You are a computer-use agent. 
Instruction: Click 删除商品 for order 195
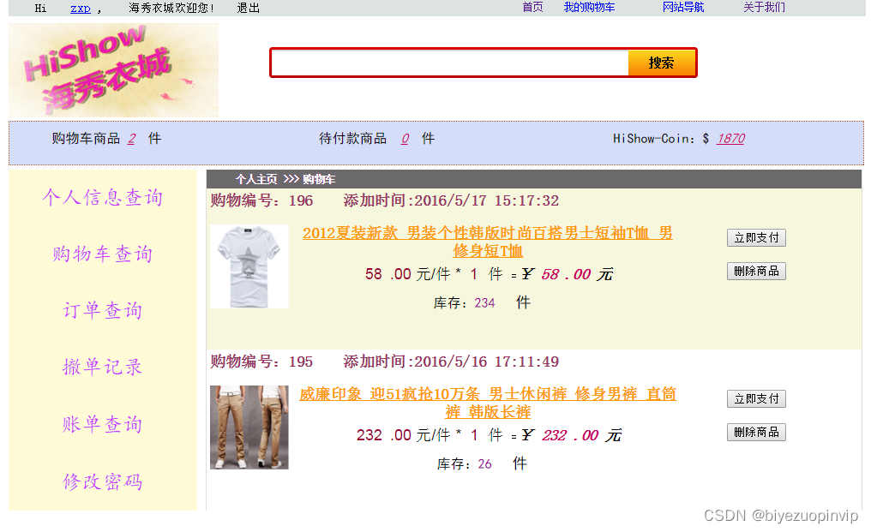756,432
